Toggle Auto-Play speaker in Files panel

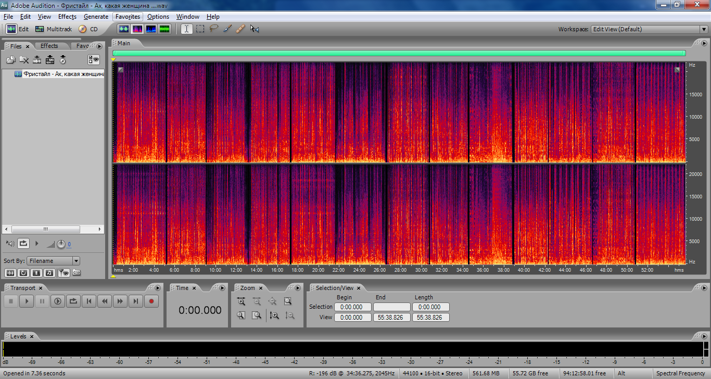[x=10, y=244]
